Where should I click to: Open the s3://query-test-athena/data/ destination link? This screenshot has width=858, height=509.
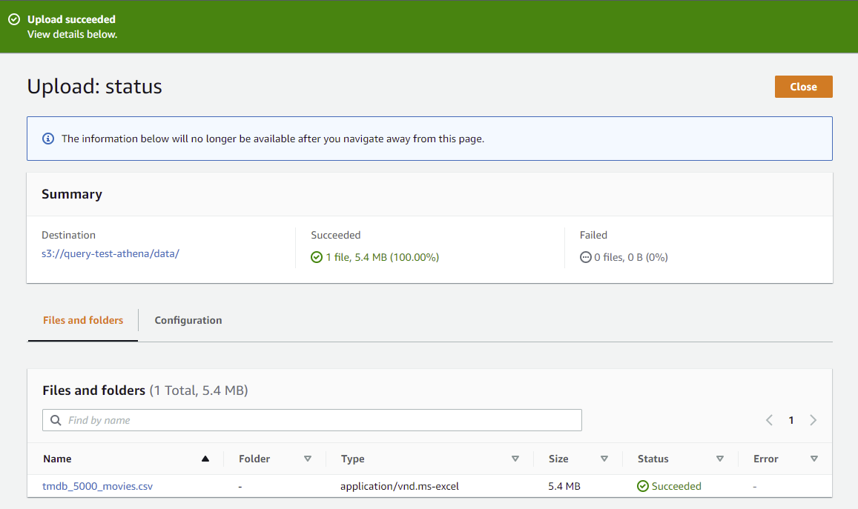coord(110,253)
